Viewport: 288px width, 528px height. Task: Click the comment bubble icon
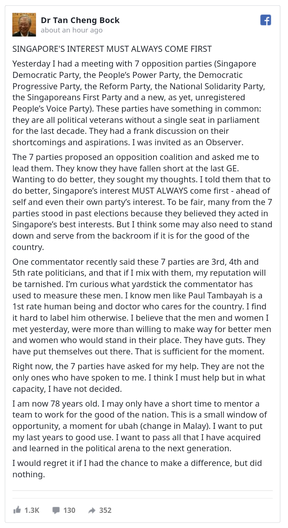56,510
